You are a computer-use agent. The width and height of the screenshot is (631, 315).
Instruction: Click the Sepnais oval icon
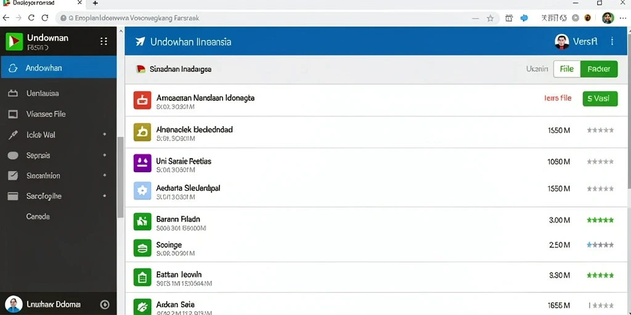[x=13, y=156]
